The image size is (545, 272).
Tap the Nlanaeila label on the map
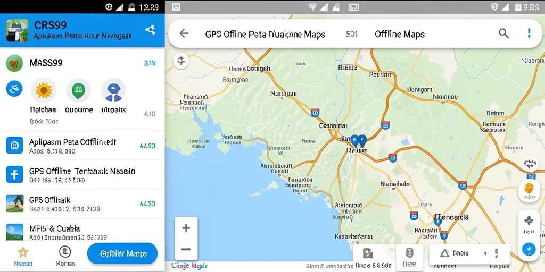click(x=395, y=184)
